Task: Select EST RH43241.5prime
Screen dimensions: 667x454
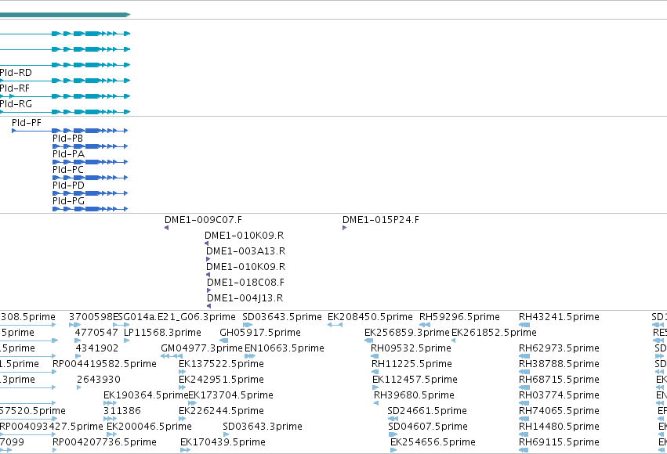Action: [x=559, y=317]
